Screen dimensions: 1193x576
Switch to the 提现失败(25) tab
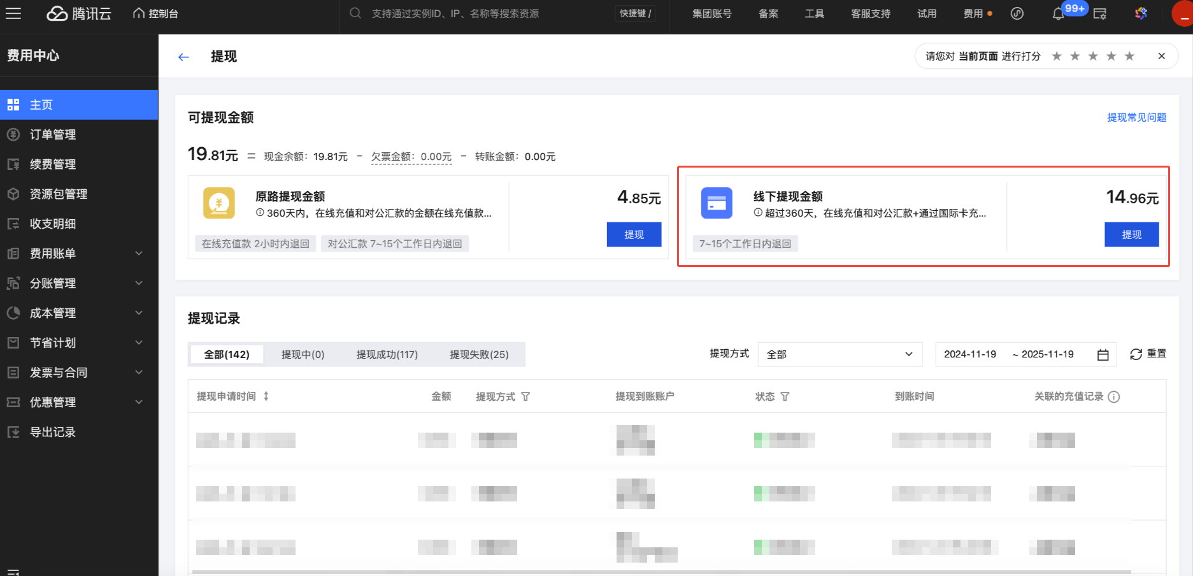point(479,354)
